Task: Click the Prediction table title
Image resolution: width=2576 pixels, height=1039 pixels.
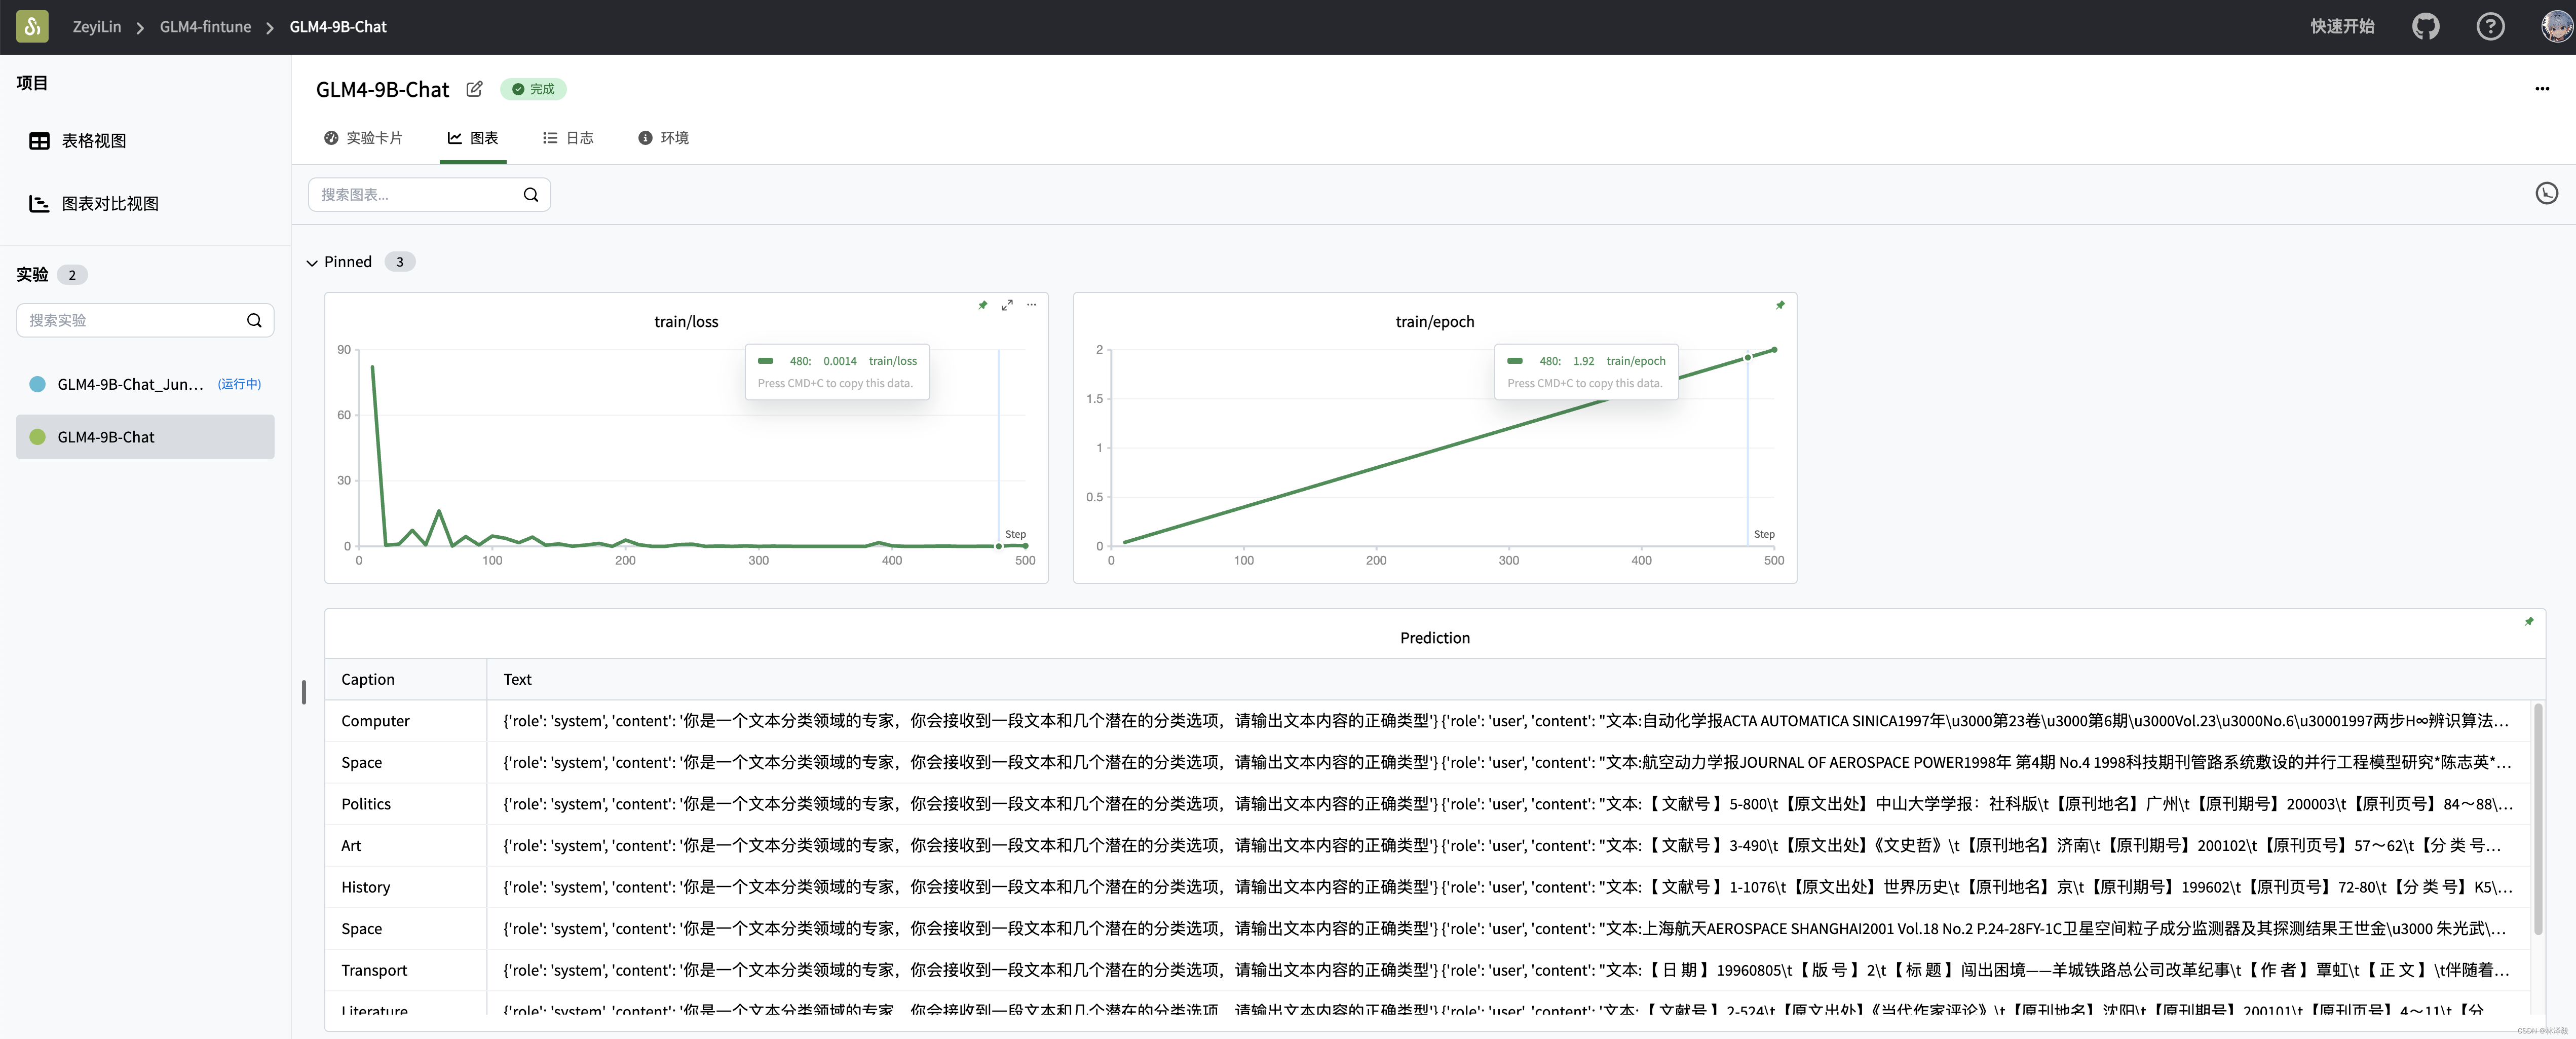Action: click(x=1435, y=638)
